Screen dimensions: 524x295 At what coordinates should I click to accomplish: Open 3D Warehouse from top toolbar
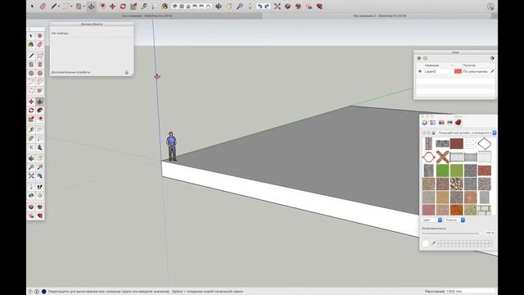[287, 6]
